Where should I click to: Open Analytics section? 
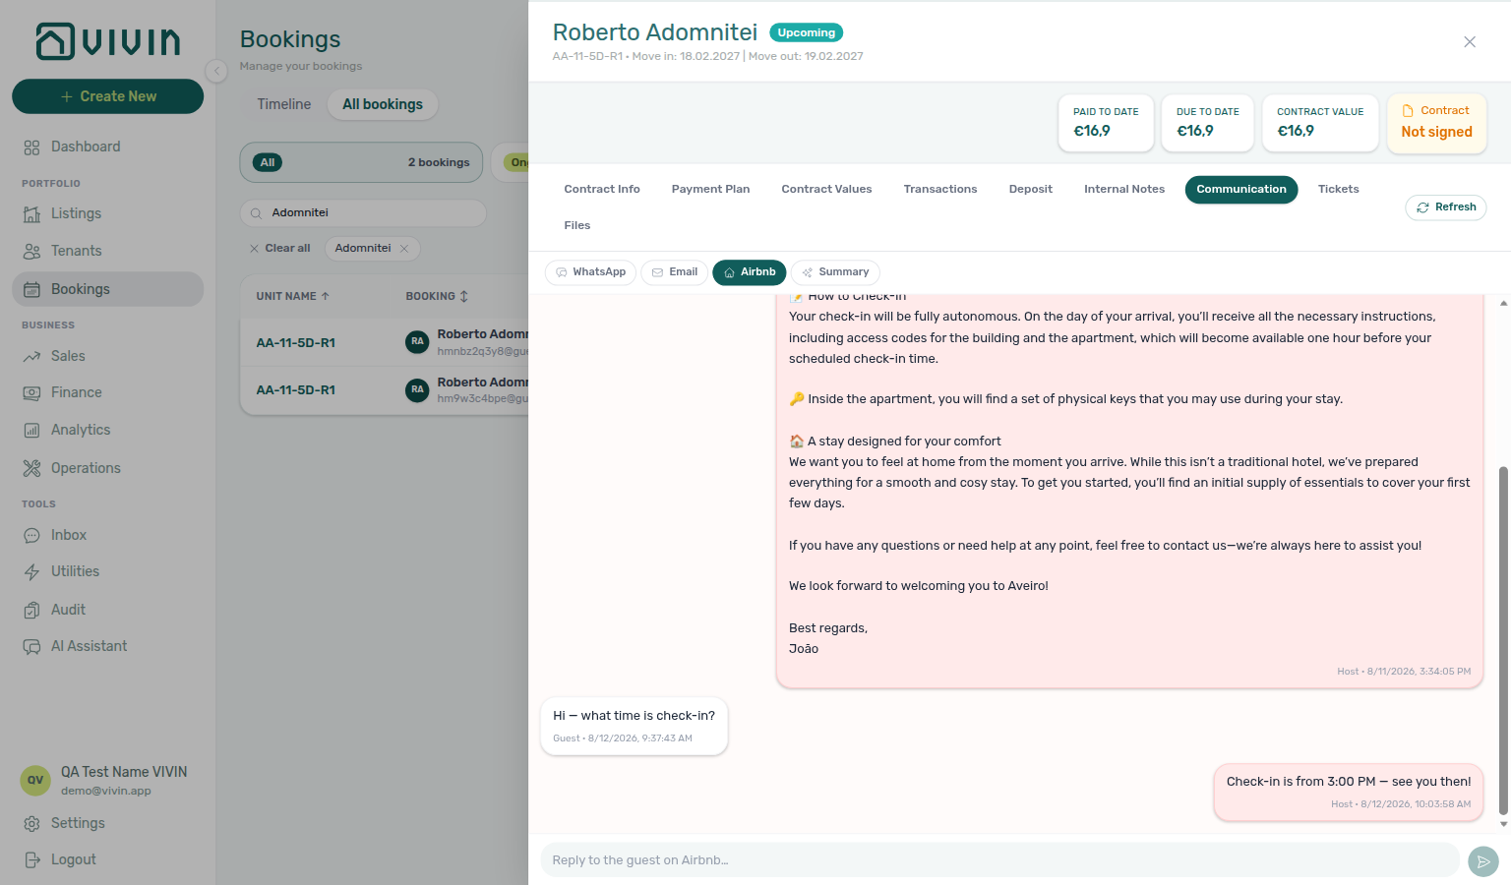coord(108,430)
